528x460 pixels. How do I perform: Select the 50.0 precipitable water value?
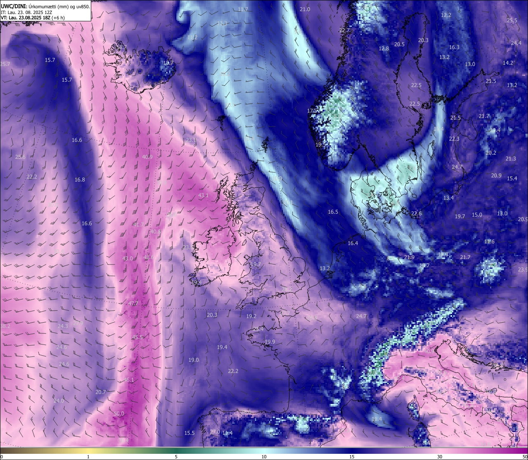[119, 413]
